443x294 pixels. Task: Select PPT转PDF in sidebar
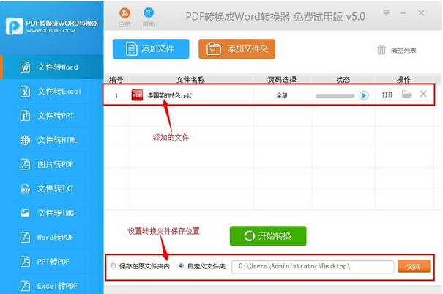pos(52,262)
